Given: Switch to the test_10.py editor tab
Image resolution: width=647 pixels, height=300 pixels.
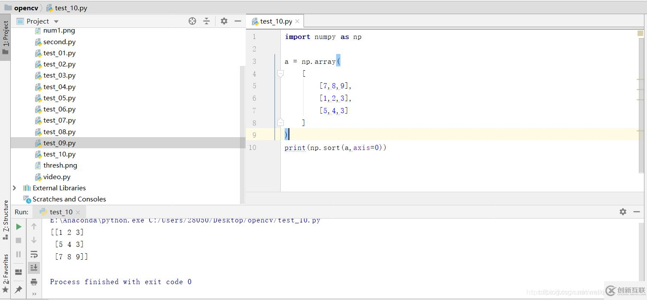Looking at the screenshot, I should [x=276, y=21].
